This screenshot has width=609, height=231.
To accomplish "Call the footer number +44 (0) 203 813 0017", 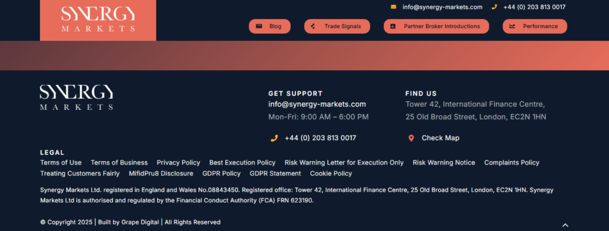I will click(x=320, y=138).
